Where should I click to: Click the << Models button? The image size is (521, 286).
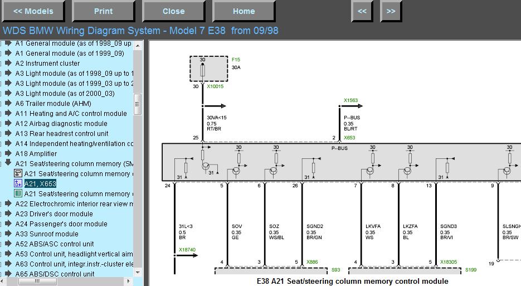tap(33, 11)
